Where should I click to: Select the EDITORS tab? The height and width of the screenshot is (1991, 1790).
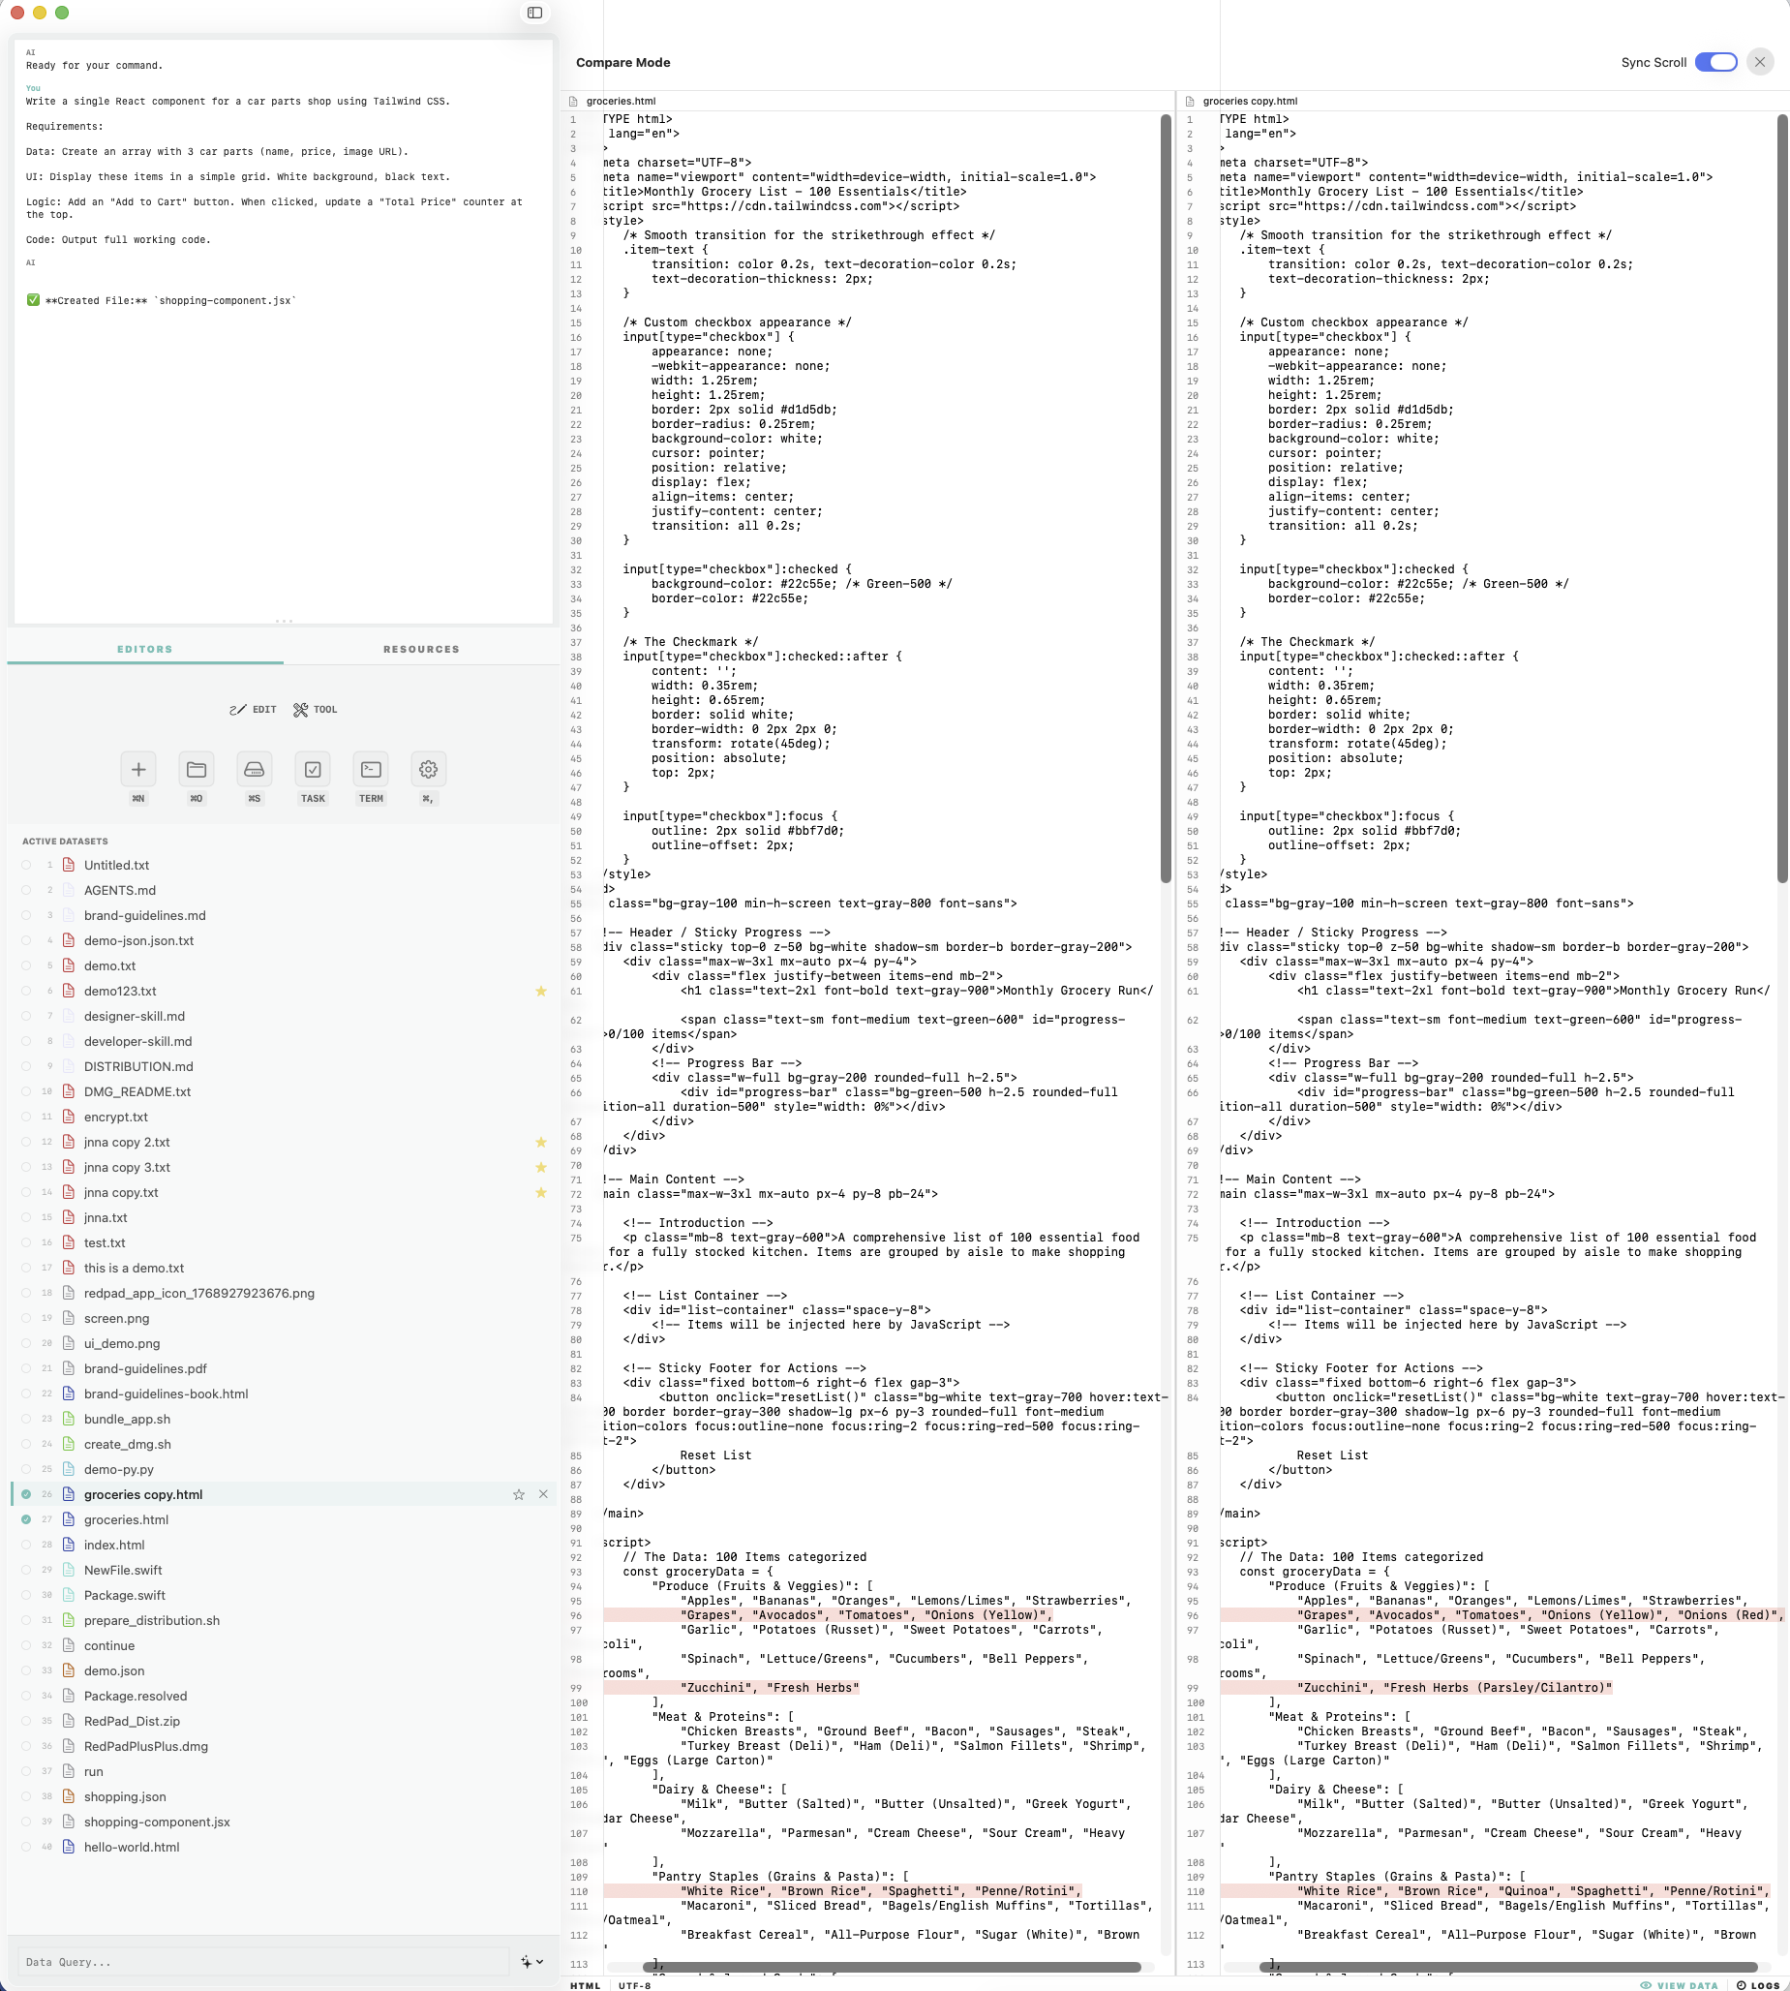(144, 649)
